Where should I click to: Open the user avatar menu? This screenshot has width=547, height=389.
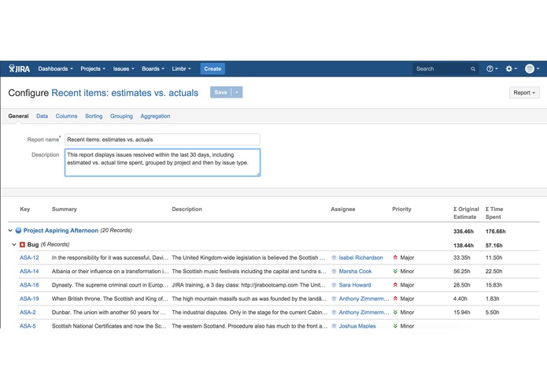pos(532,69)
